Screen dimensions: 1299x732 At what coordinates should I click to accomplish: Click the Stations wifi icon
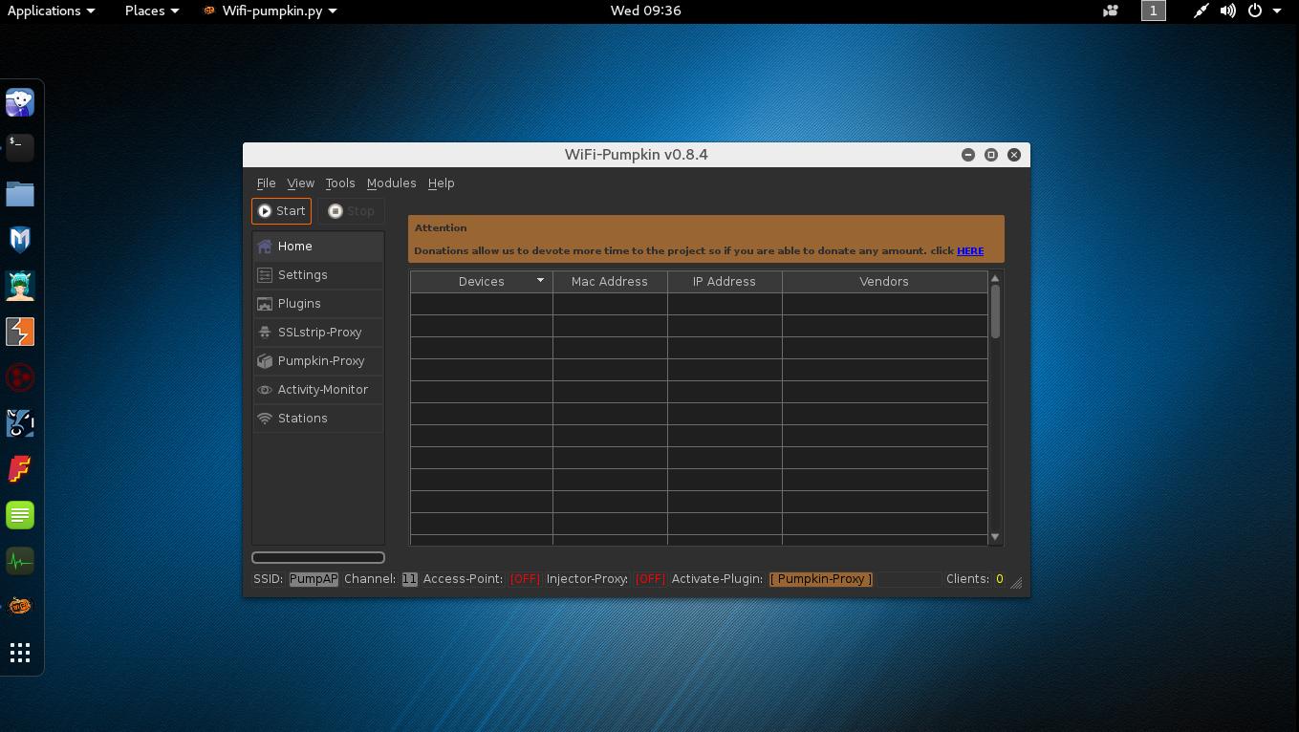[265, 418]
